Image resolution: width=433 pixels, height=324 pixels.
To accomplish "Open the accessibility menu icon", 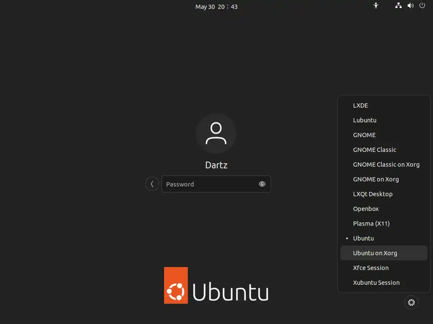I will 376,5.
